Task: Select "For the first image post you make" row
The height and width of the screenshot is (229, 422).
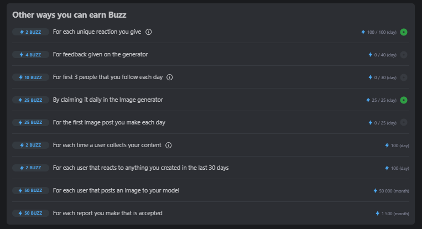Action: coord(211,122)
